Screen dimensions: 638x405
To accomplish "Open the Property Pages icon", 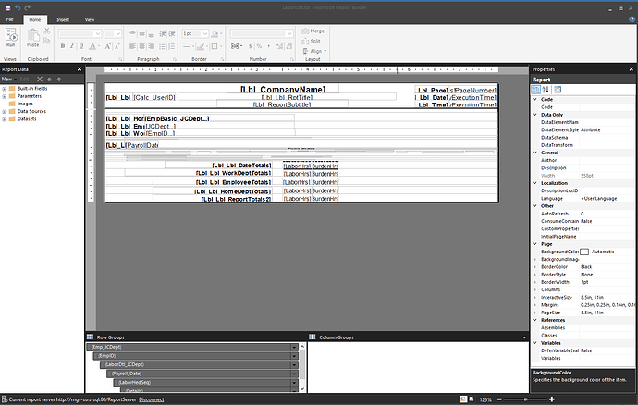I will (x=558, y=90).
